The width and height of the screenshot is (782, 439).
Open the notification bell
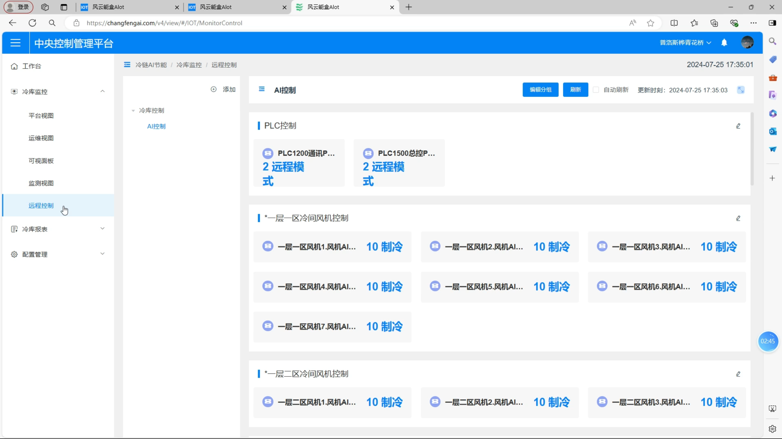click(x=724, y=43)
